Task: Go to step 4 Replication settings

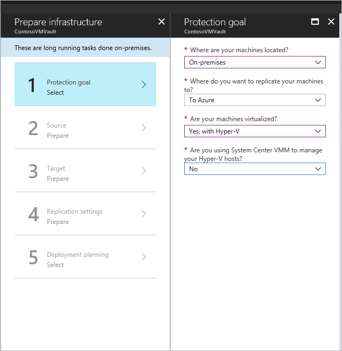Action: pyautogui.click(x=85, y=214)
